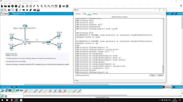Click the CLI vertical scrollbar thumb
This screenshot has height=102, width=183.
click(x=163, y=69)
